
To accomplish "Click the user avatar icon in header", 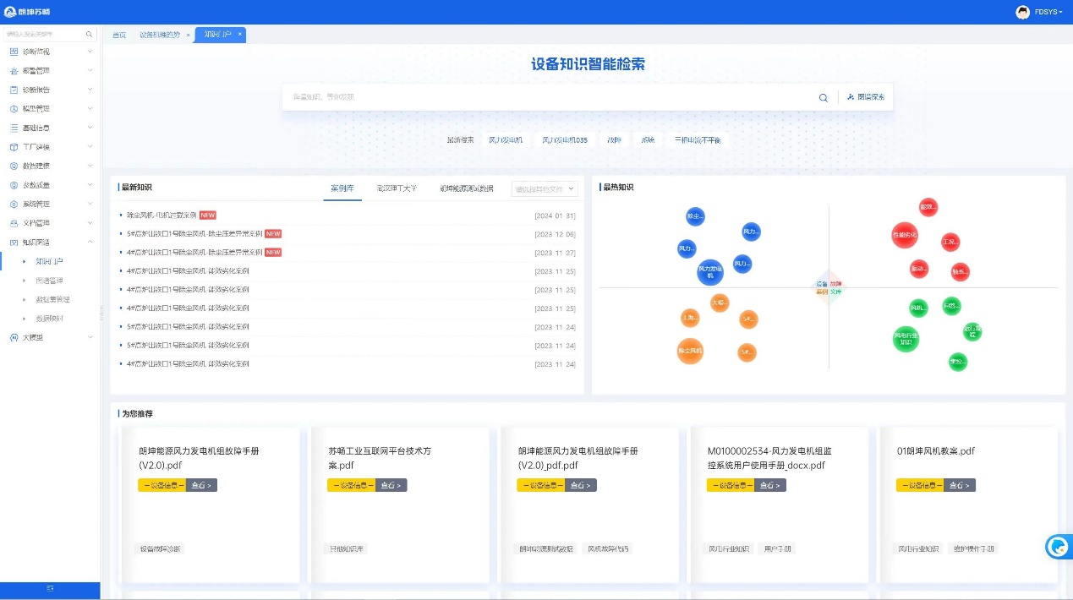I will [1022, 12].
